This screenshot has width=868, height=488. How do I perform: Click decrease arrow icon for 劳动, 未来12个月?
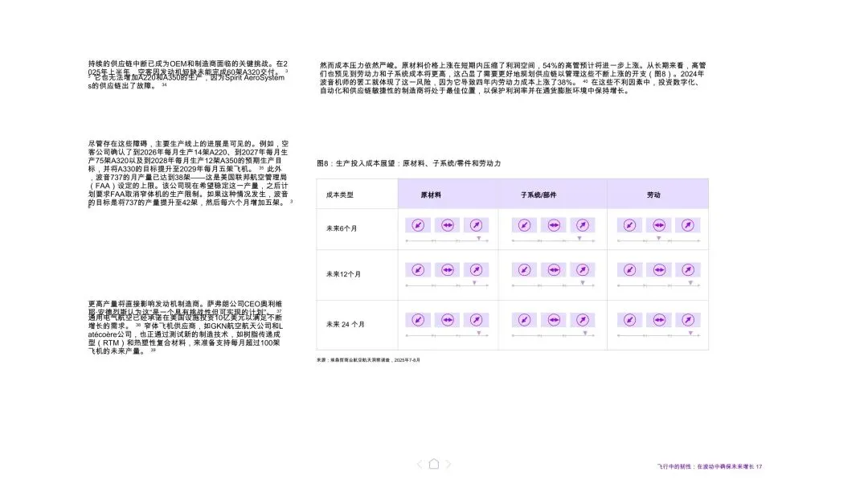[x=629, y=270]
